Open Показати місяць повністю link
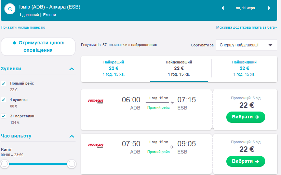Image resolution: width=281 pixels, height=175 pixels. (x=23, y=27)
